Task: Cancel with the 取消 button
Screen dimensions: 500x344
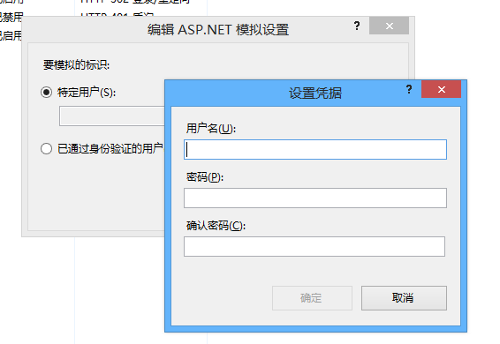Action: click(x=404, y=298)
